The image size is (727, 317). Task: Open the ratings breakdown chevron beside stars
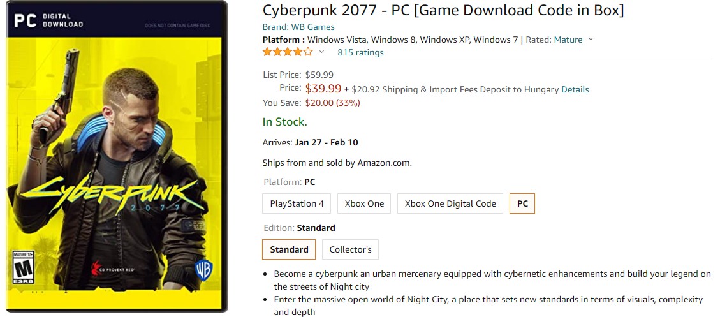click(321, 52)
